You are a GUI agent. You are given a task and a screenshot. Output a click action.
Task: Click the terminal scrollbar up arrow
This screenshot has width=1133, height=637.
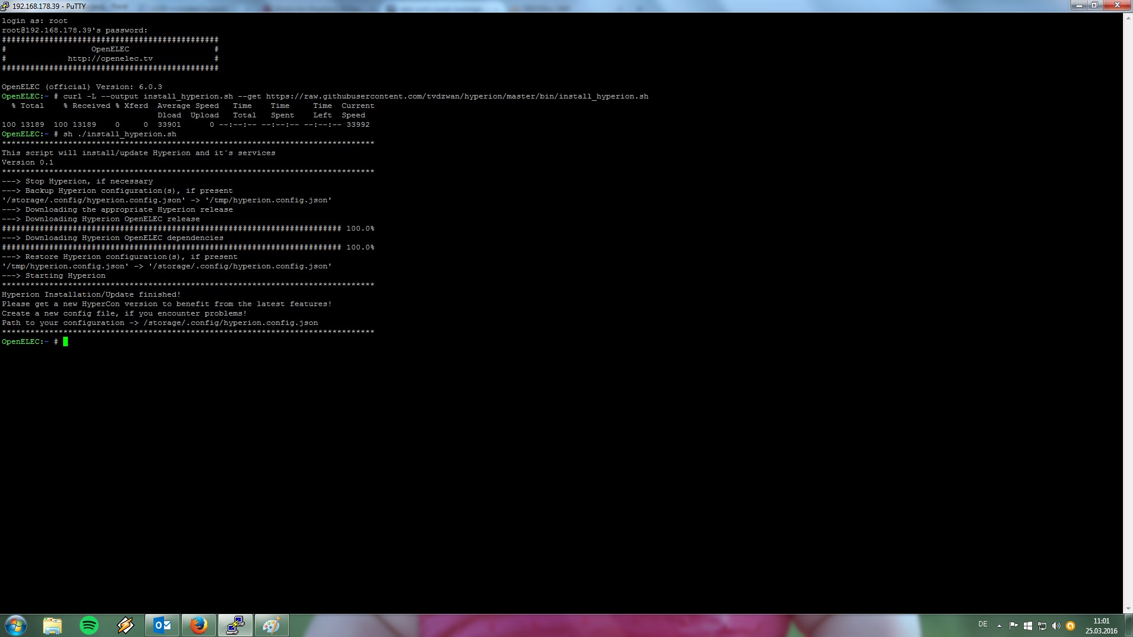[1128, 18]
